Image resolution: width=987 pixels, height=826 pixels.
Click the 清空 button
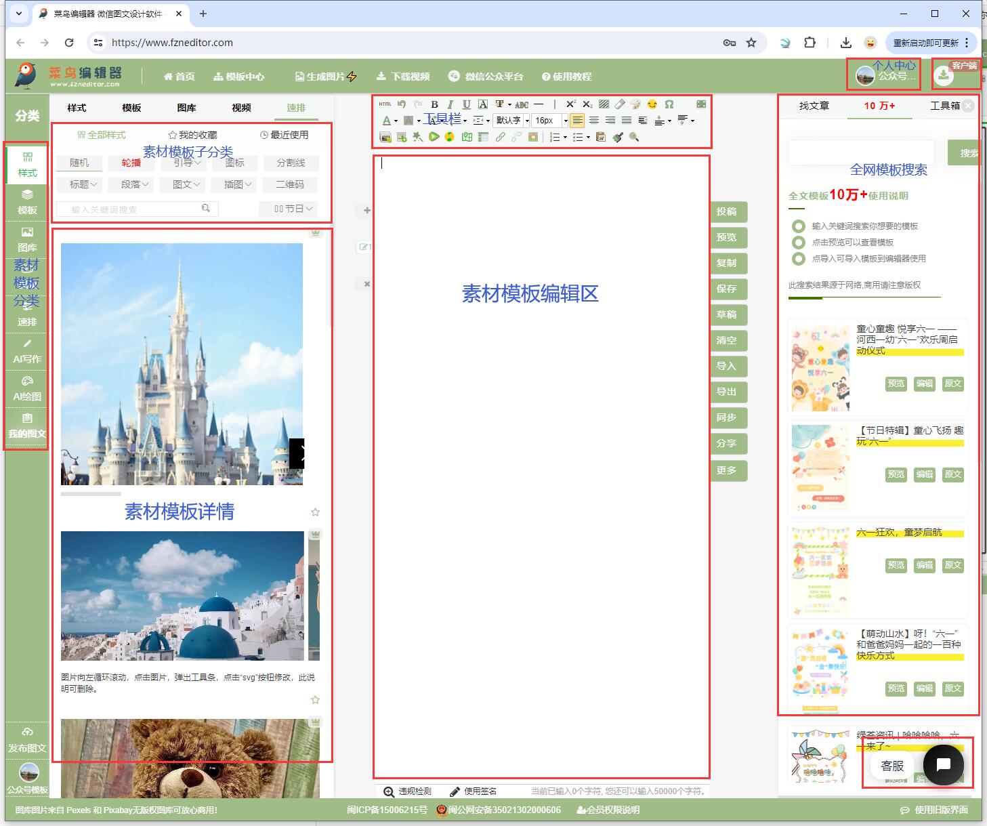(728, 340)
